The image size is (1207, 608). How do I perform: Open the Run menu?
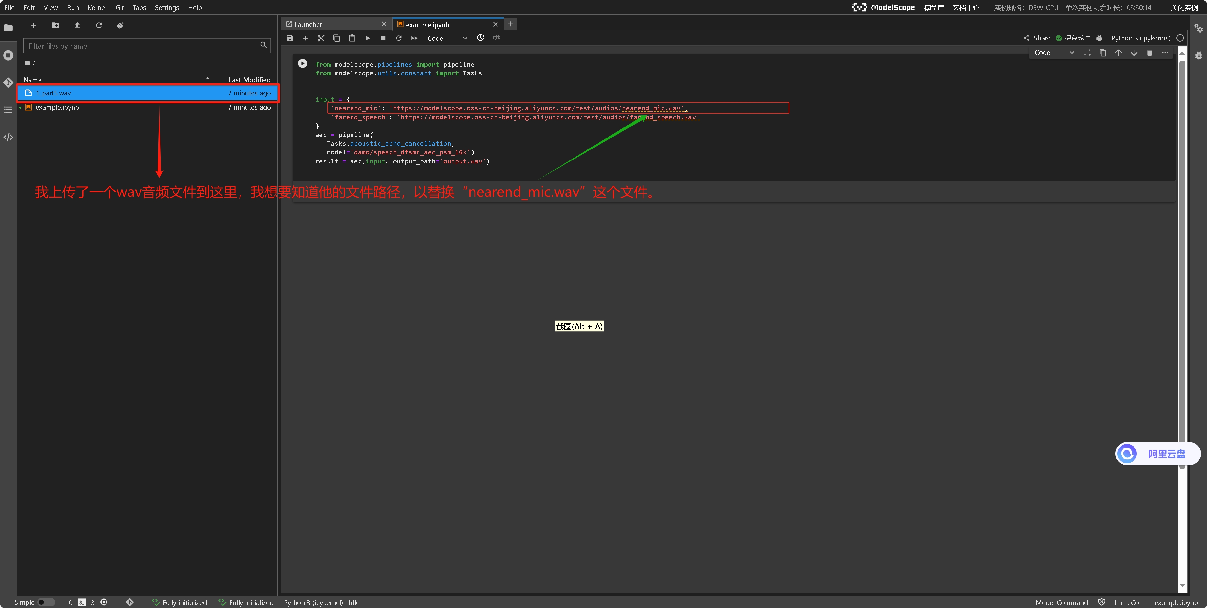point(73,7)
